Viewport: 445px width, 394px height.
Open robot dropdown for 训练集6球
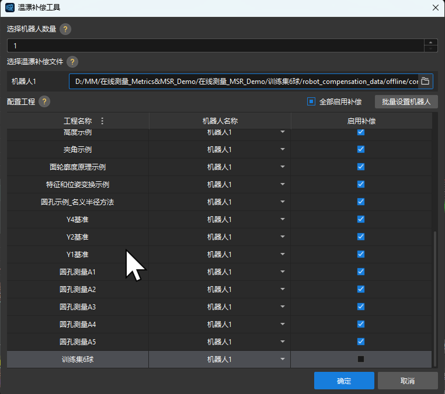click(x=283, y=360)
